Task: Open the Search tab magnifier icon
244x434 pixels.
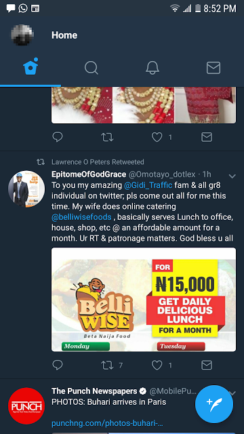Action: click(91, 68)
